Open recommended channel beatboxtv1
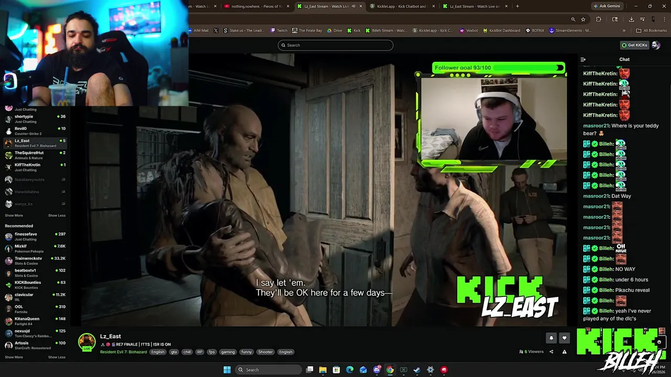 pos(35,273)
